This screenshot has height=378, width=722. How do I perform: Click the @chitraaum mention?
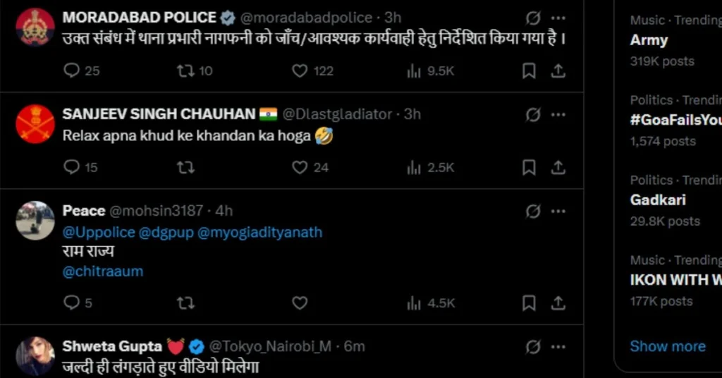pos(103,272)
